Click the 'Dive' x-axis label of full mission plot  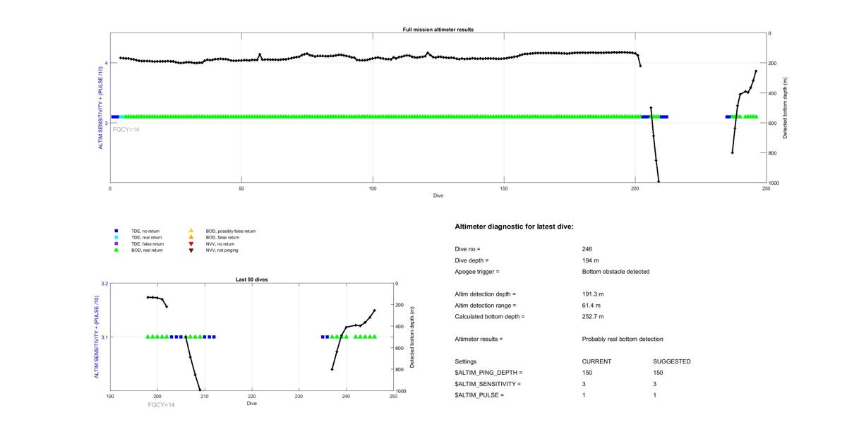(438, 195)
